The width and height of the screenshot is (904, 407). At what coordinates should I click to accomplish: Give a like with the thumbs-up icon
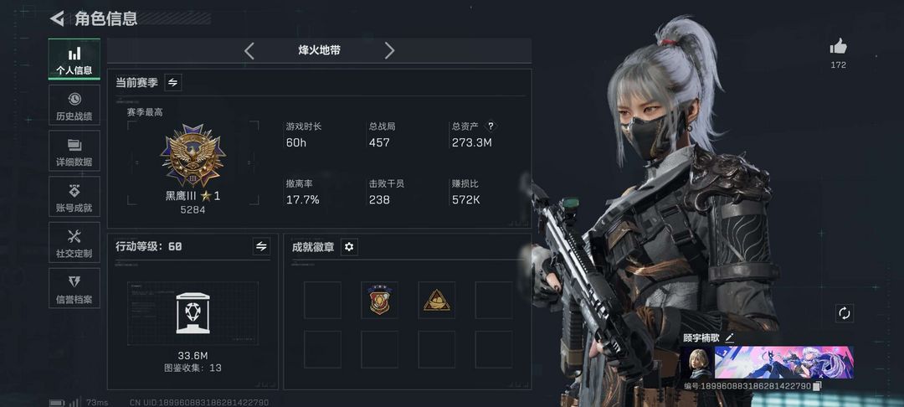click(838, 47)
